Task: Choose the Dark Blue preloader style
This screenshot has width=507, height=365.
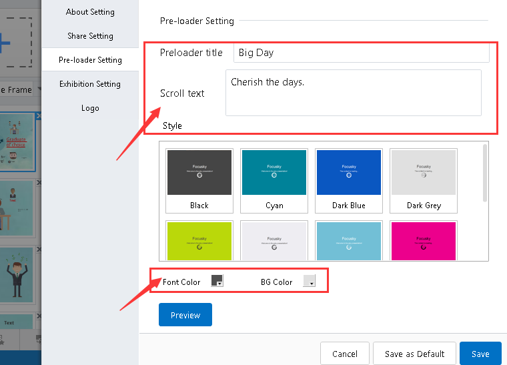Action: coord(348,181)
